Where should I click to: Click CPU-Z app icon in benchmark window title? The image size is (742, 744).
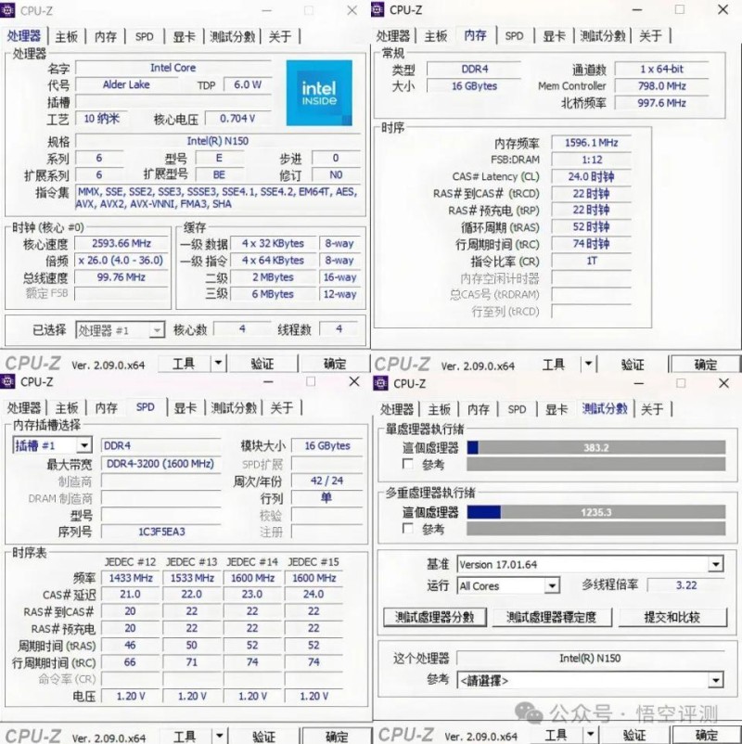coord(380,383)
